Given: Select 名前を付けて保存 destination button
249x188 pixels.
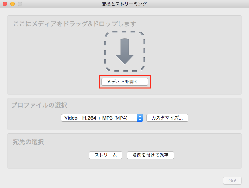Looking at the screenshot, I should pyautogui.click(x=150, y=155).
